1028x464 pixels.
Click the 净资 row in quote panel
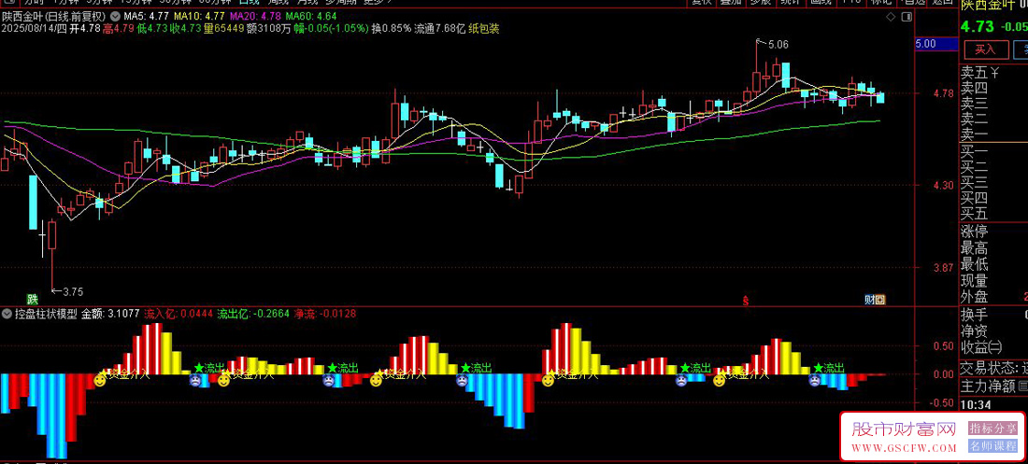click(x=992, y=330)
